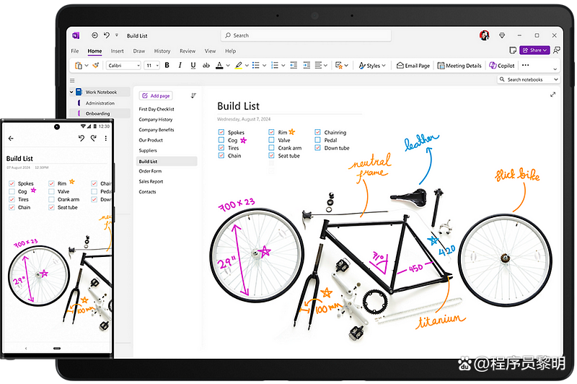Apply italic formatting from the ribbon
The image size is (577, 384).
[x=180, y=66]
